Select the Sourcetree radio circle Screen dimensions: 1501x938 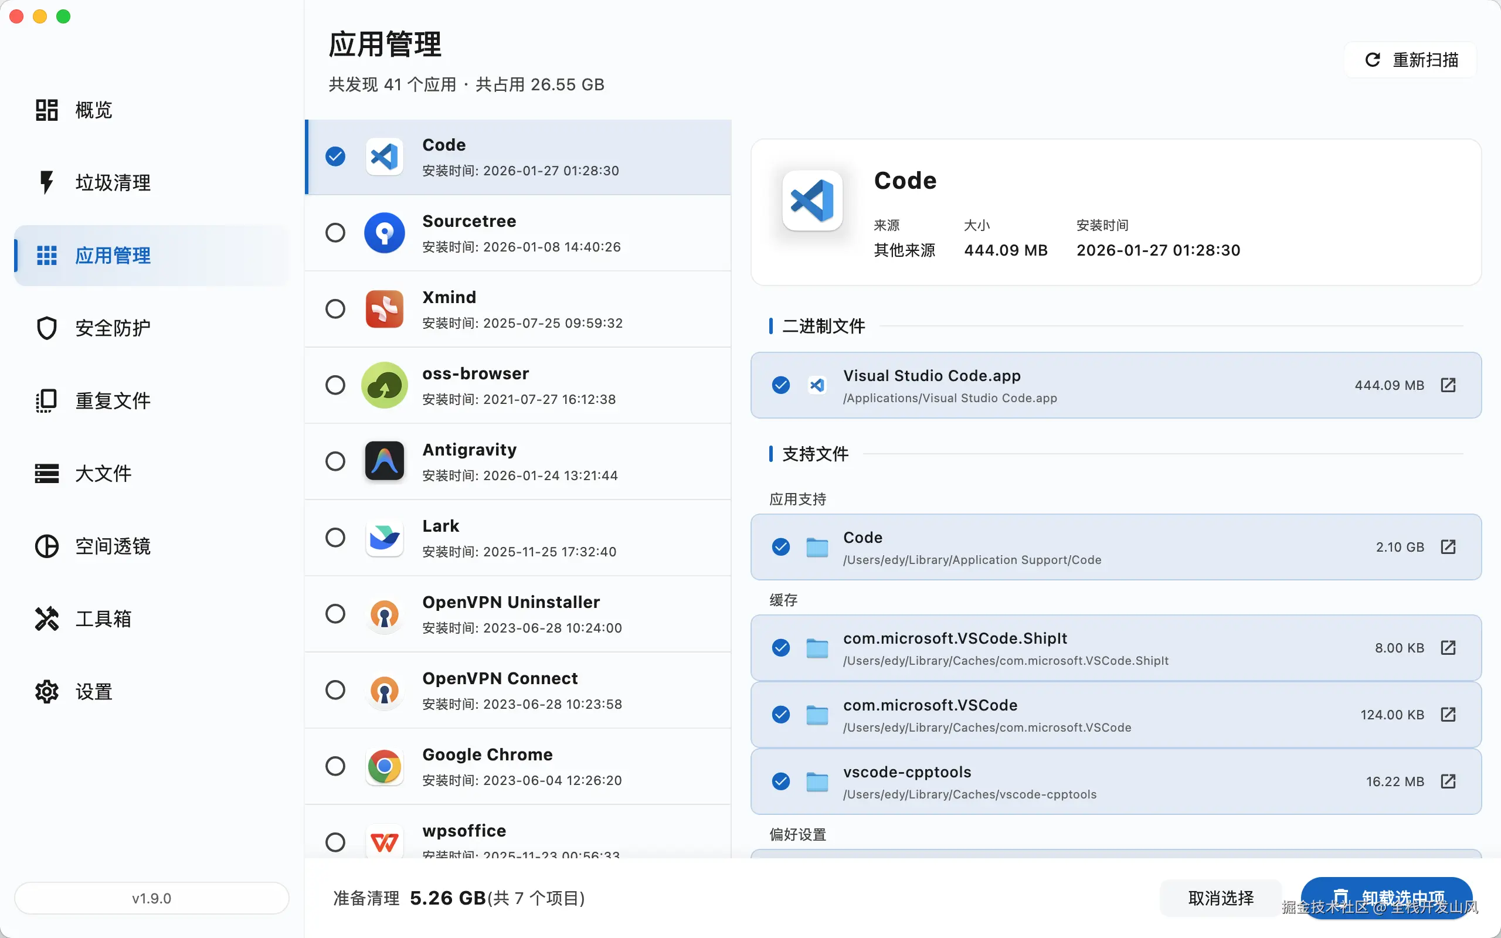335,233
